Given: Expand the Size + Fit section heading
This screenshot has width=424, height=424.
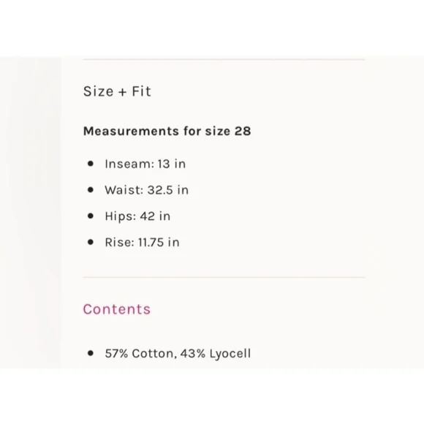Looking at the screenshot, I should click(117, 91).
